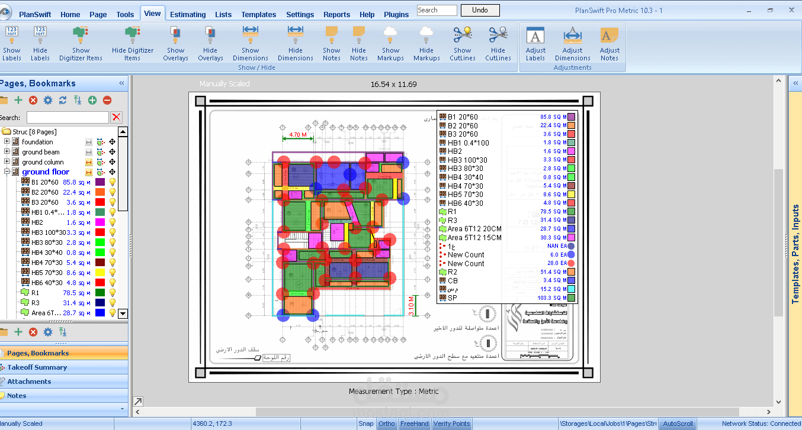Click Show Markups cloud icon
Image resolution: width=802 pixels, height=430 pixels.
pos(390,34)
